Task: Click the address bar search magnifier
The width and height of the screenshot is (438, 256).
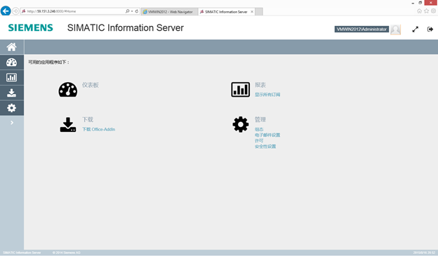Action: coord(127,11)
